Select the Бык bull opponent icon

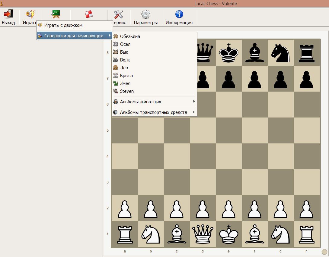coord(116,52)
